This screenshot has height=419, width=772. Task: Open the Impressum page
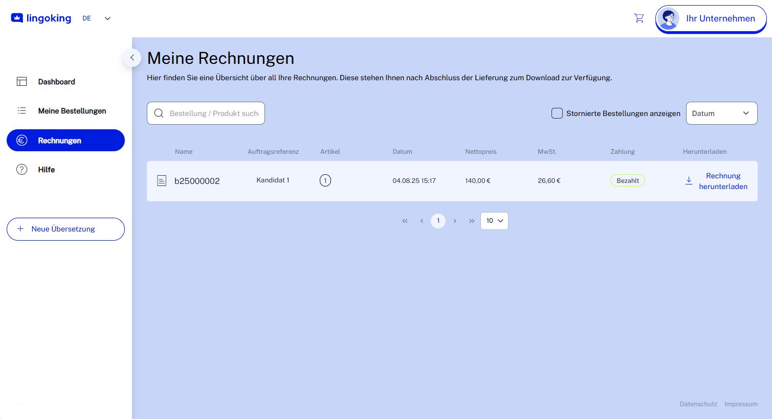coord(741,404)
